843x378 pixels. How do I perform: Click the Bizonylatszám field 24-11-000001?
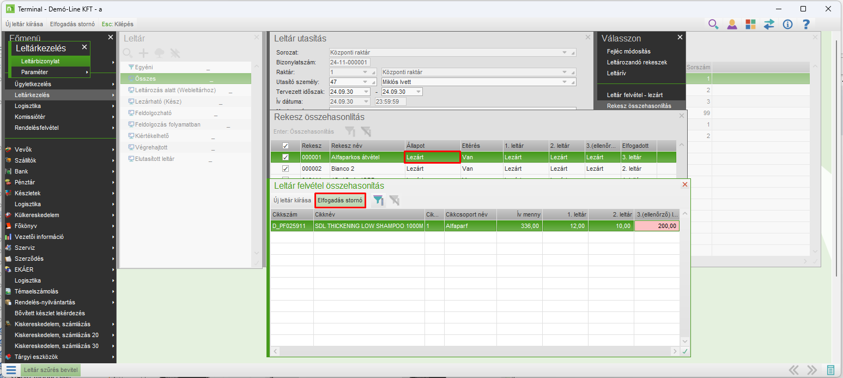[350, 62]
